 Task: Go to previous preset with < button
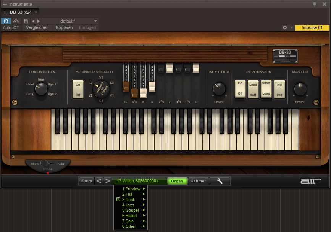[x=98, y=181]
